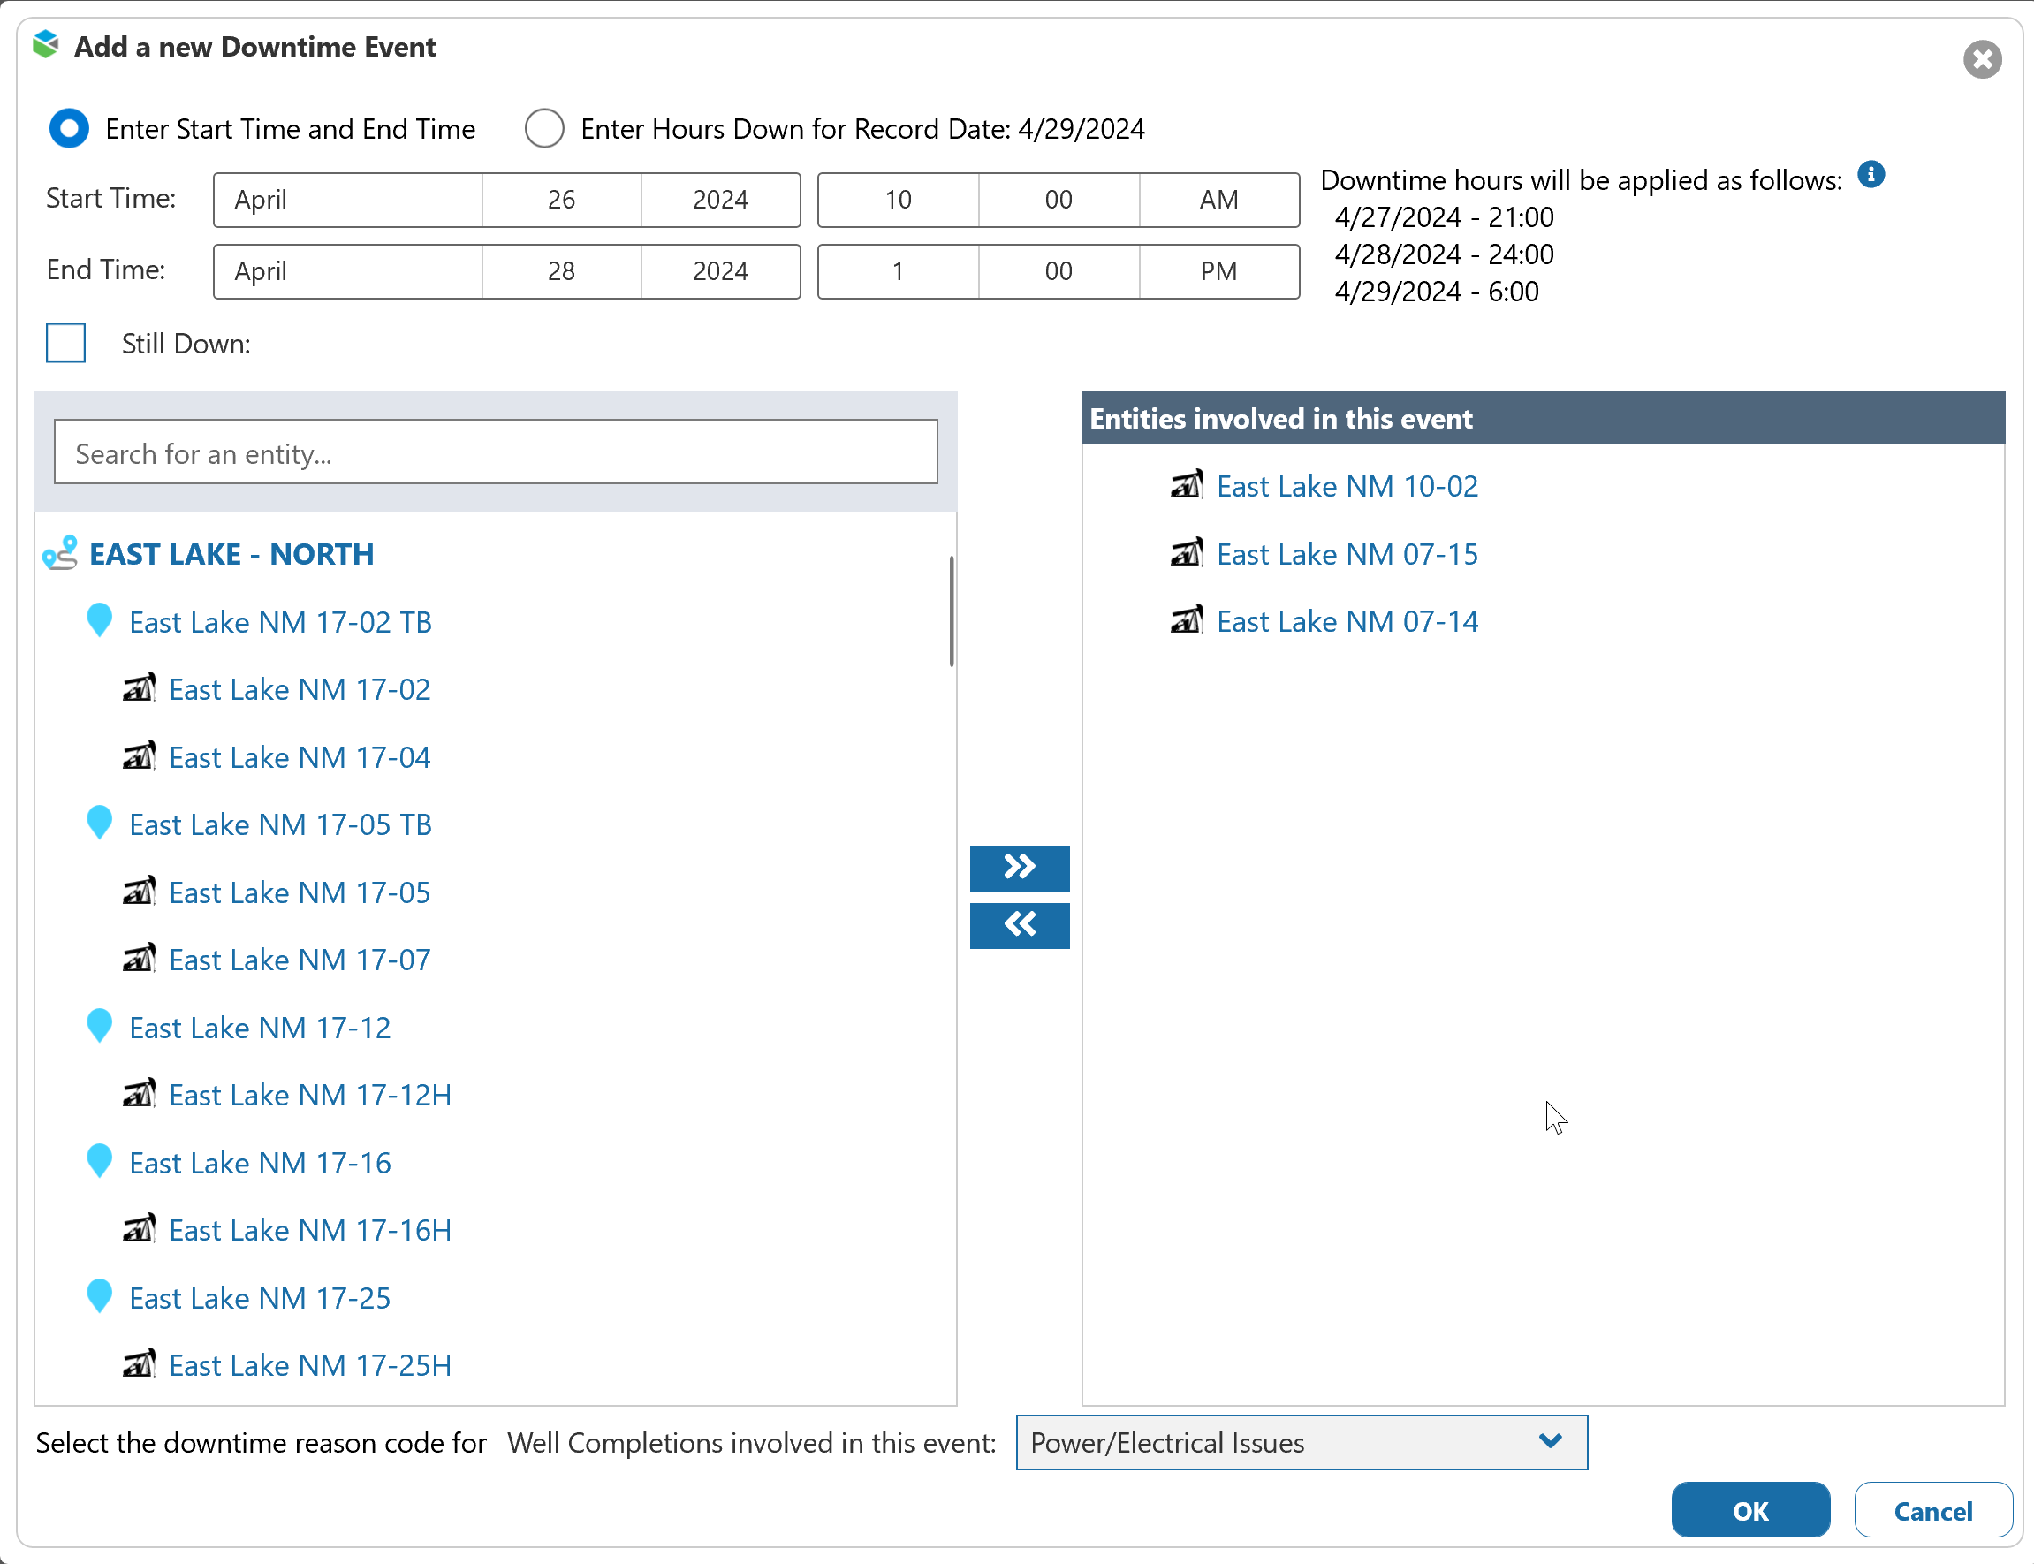Click the well icon next to East Lake NM 17-05
2034x1564 pixels.
tap(139, 892)
